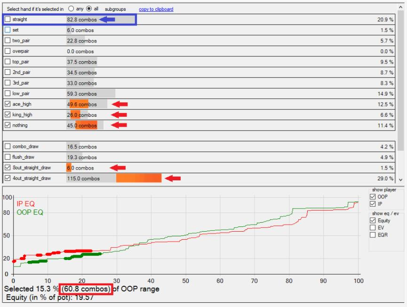Click the 14.9 % low_pair percentage

coord(385,94)
